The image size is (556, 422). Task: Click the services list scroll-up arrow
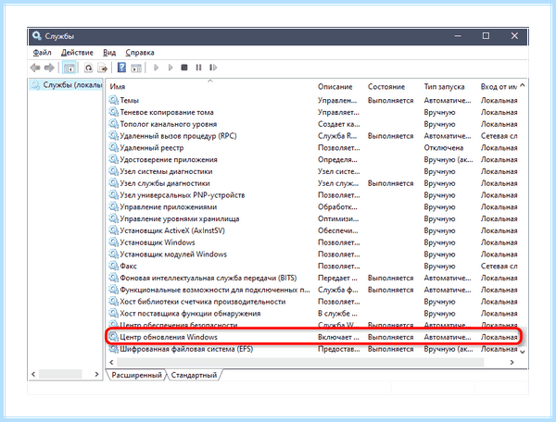point(523,86)
